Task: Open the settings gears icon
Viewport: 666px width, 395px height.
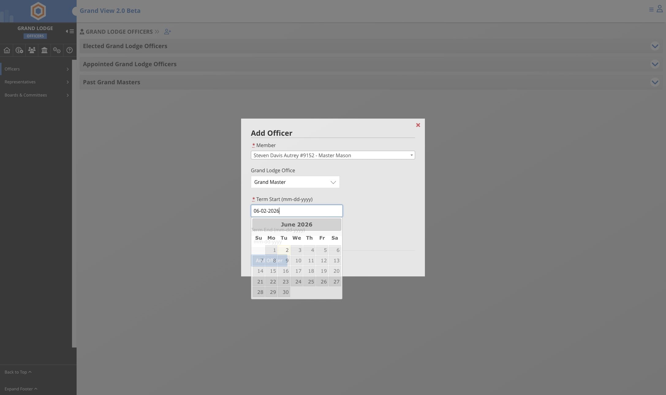Action: [57, 50]
